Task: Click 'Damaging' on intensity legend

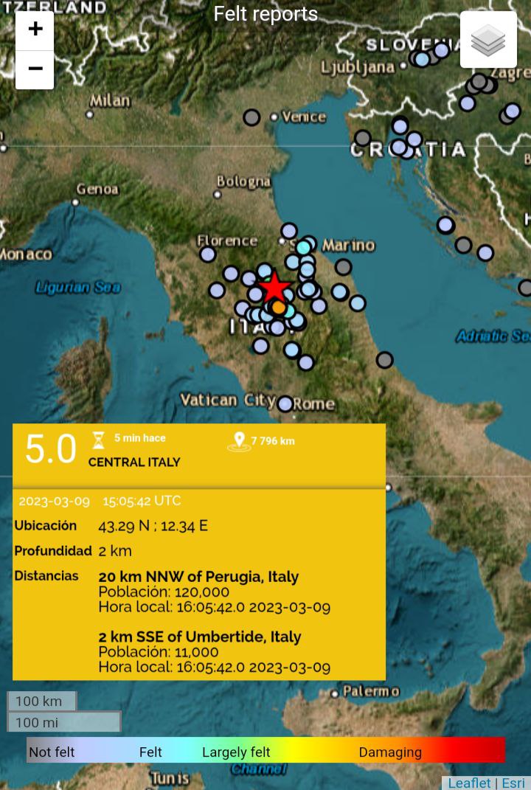Action: pyautogui.click(x=390, y=752)
